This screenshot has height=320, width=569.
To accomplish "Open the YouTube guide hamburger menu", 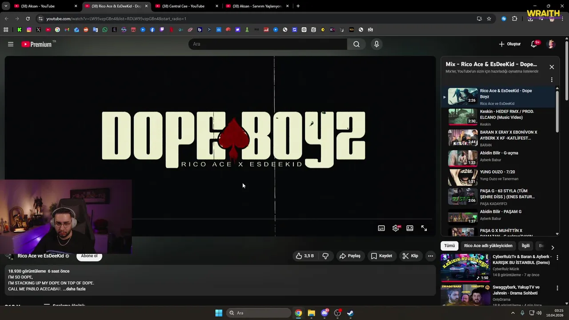I will (11, 44).
